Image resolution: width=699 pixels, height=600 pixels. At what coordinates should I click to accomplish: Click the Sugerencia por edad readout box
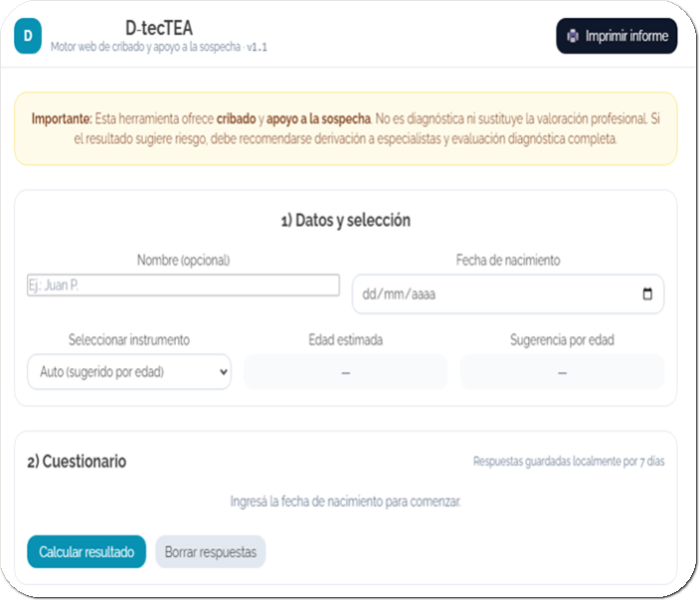pyautogui.click(x=561, y=372)
